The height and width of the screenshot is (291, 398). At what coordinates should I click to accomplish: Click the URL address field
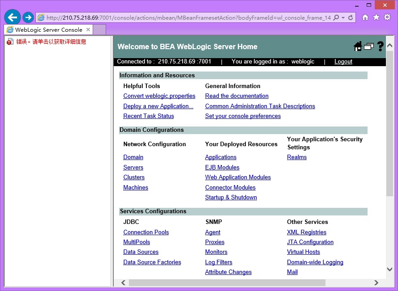(188, 18)
